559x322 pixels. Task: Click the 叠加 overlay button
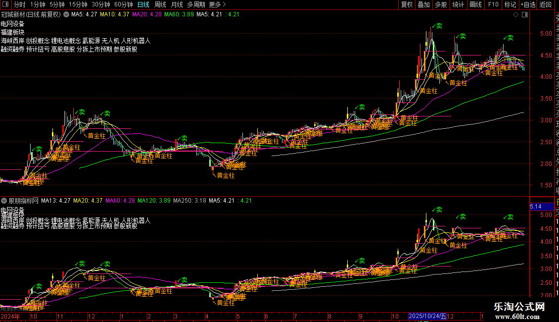click(424, 4)
